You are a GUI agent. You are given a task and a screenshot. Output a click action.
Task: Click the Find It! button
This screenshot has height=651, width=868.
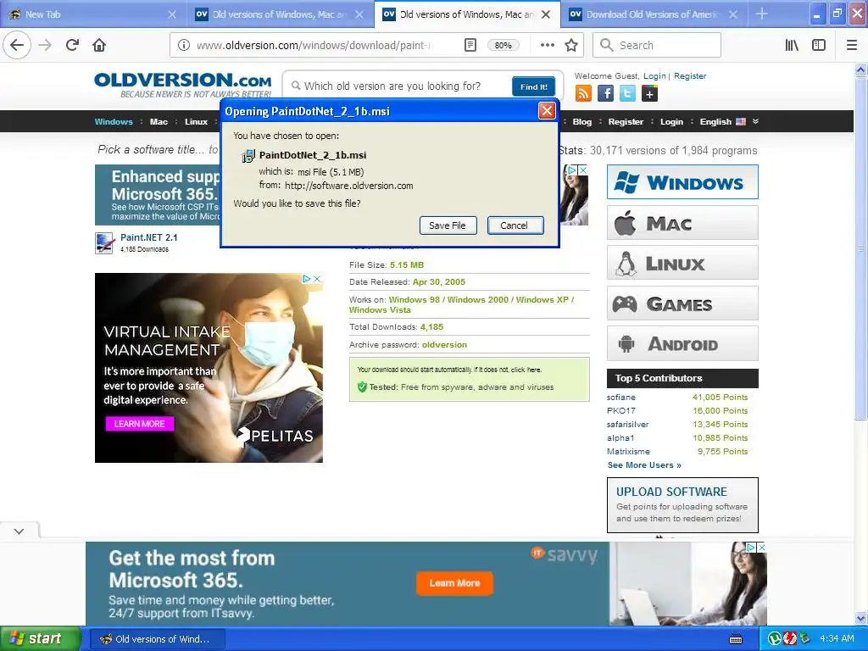pyautogui.click(x=534, y=86)
